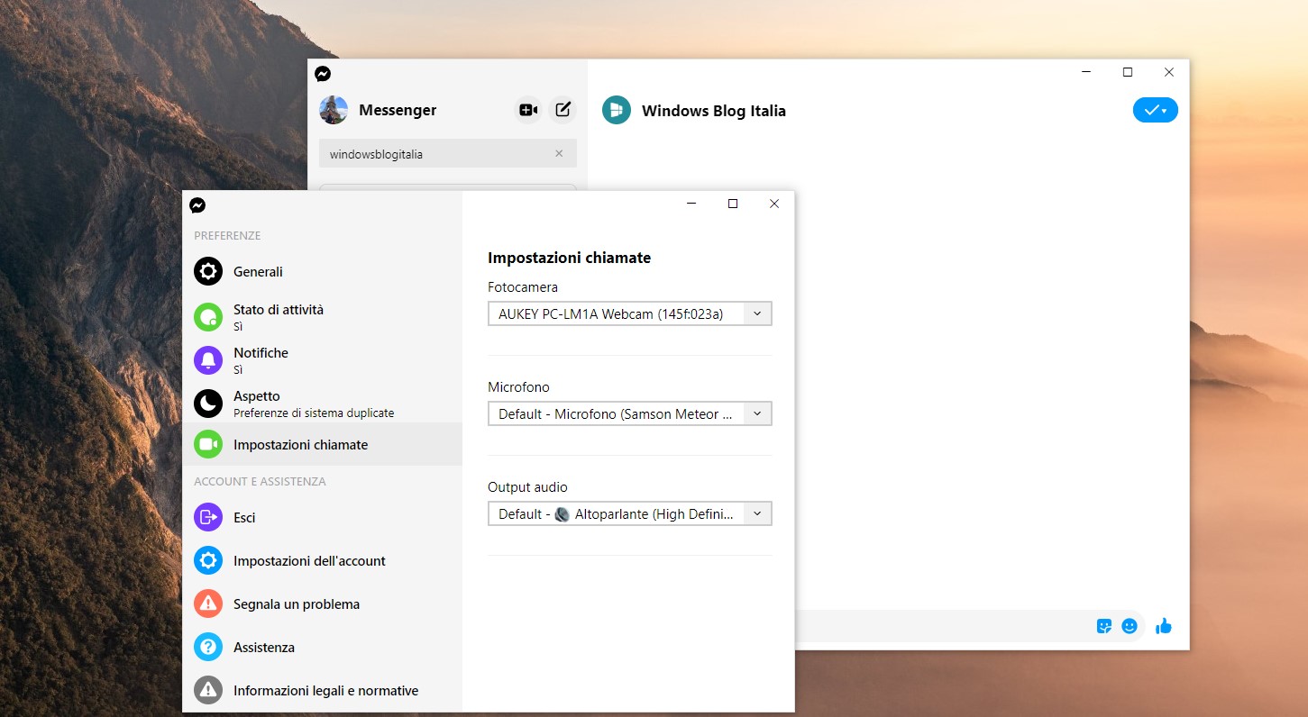
Task: Close the preferences window
Action: (x=773, y=204)
